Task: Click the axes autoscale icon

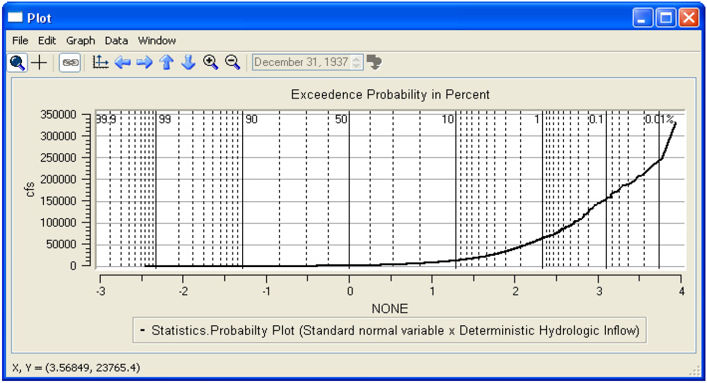Action: [x=101, y=62]
